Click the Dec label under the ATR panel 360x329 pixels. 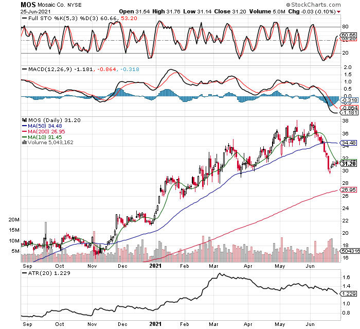122,324
